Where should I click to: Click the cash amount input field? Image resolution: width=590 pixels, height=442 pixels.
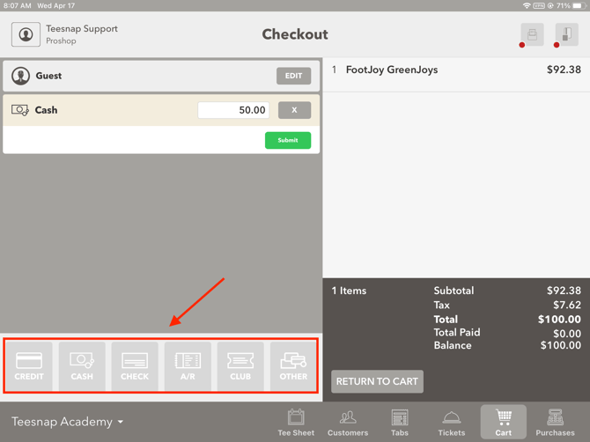click(x=233, y=110)
